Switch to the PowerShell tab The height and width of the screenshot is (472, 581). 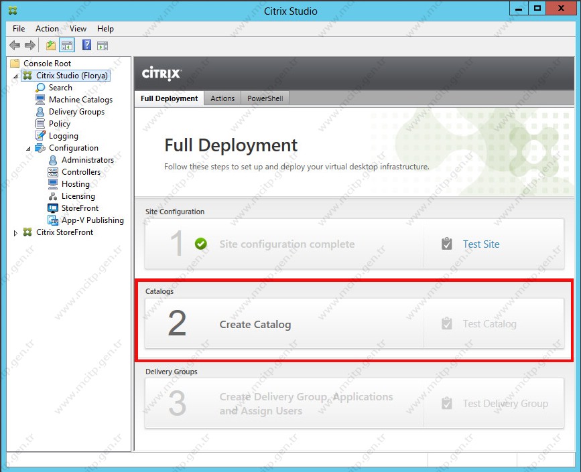[265, 98]
